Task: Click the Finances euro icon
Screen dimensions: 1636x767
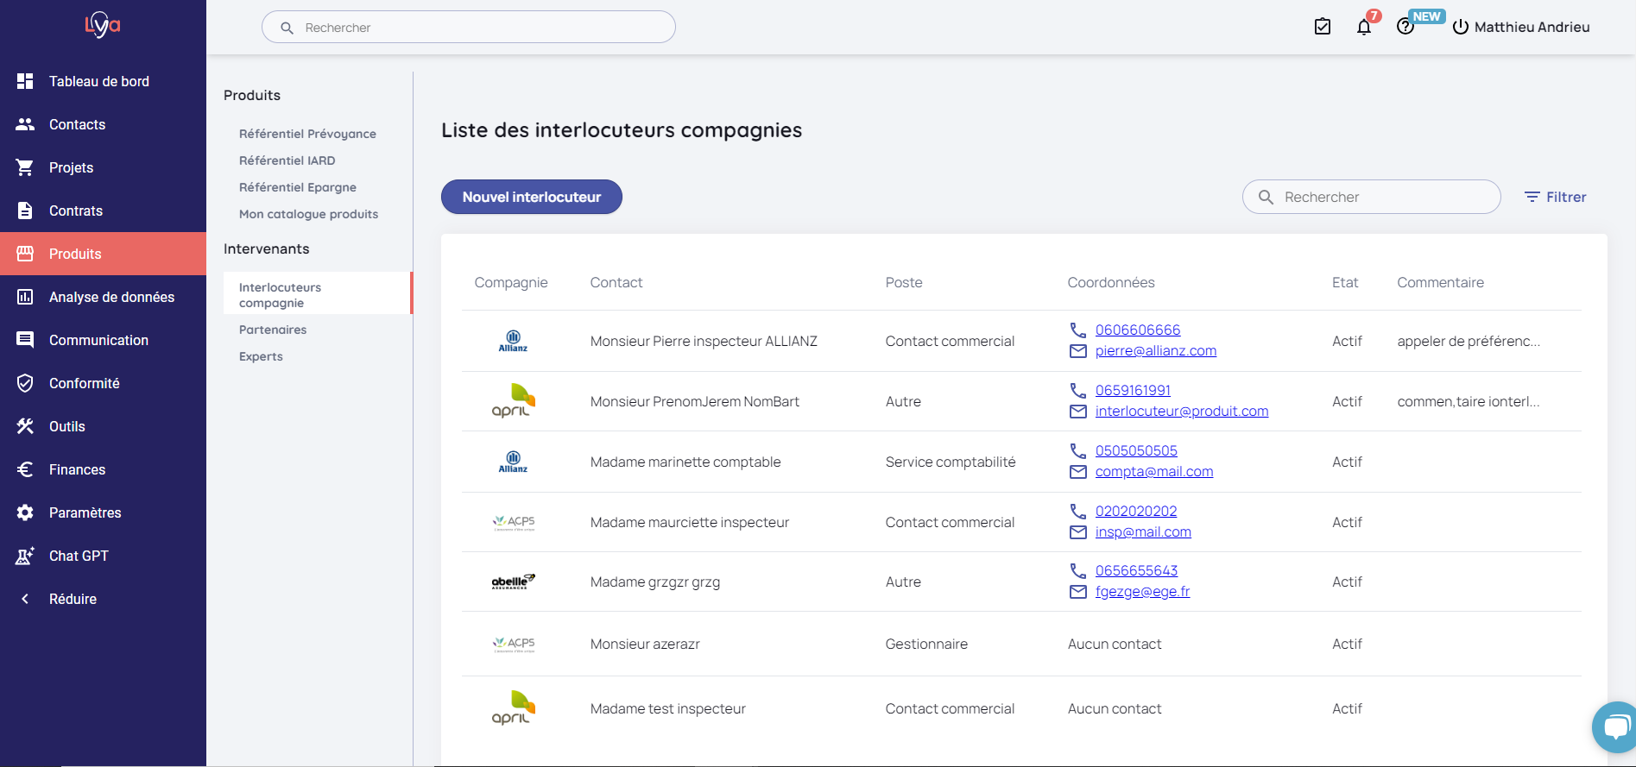Action: pyautogui.click(x=25, y=469)
